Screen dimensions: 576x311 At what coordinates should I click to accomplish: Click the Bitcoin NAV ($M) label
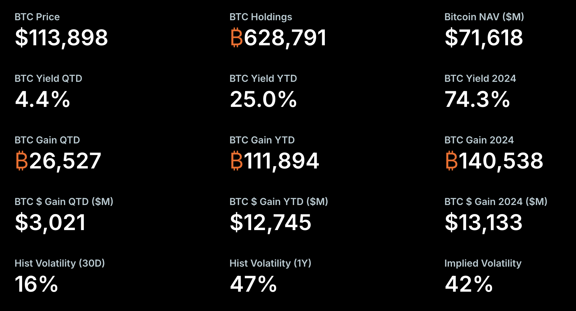click(x=484, y=17)
